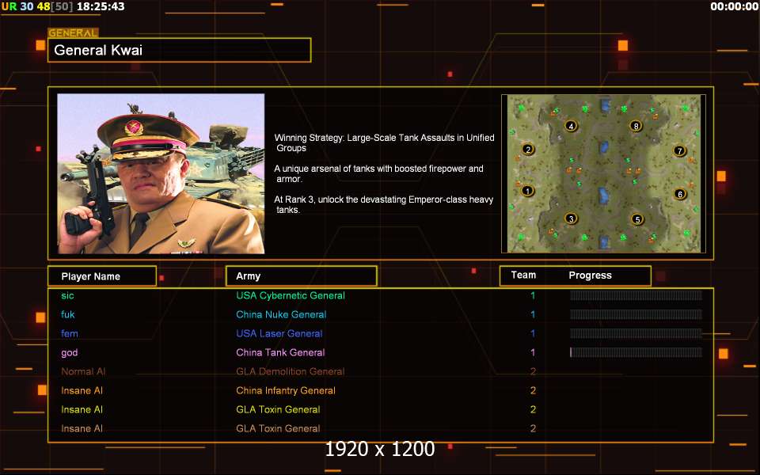Select start position 4 on the minimap

tap(571, 126)
